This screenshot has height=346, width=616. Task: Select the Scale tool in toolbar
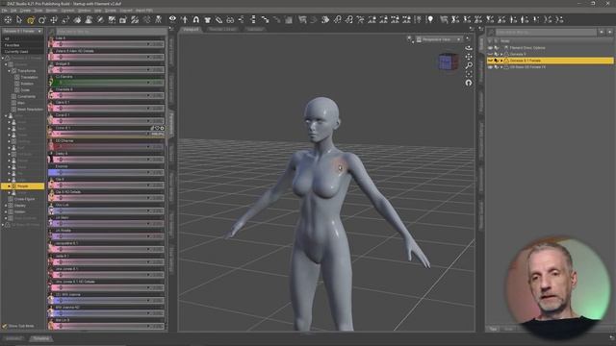pyautogui.click(x=65, y=19)
